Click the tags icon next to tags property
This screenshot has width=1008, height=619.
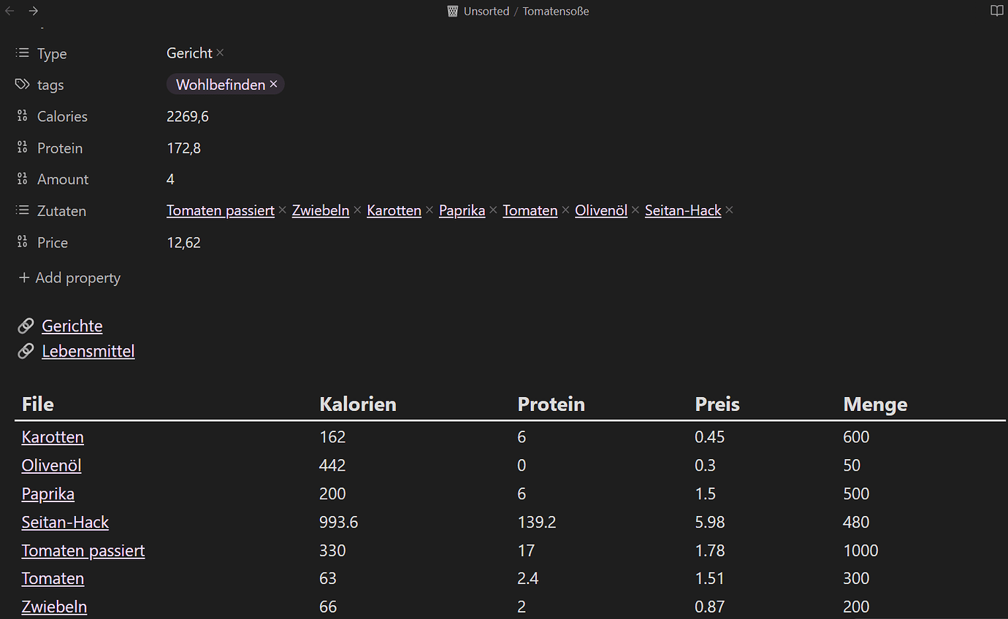(x=21, y=84)
